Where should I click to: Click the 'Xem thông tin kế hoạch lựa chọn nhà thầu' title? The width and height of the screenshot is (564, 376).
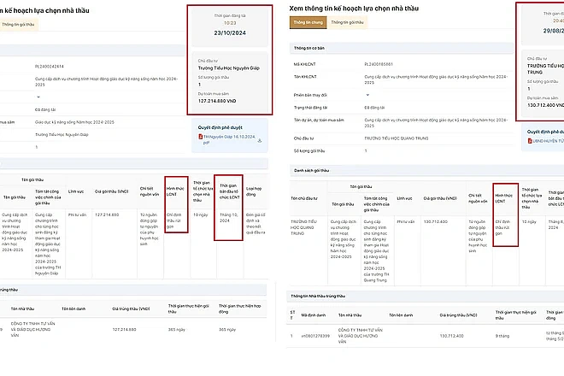(x=354, y=9)
